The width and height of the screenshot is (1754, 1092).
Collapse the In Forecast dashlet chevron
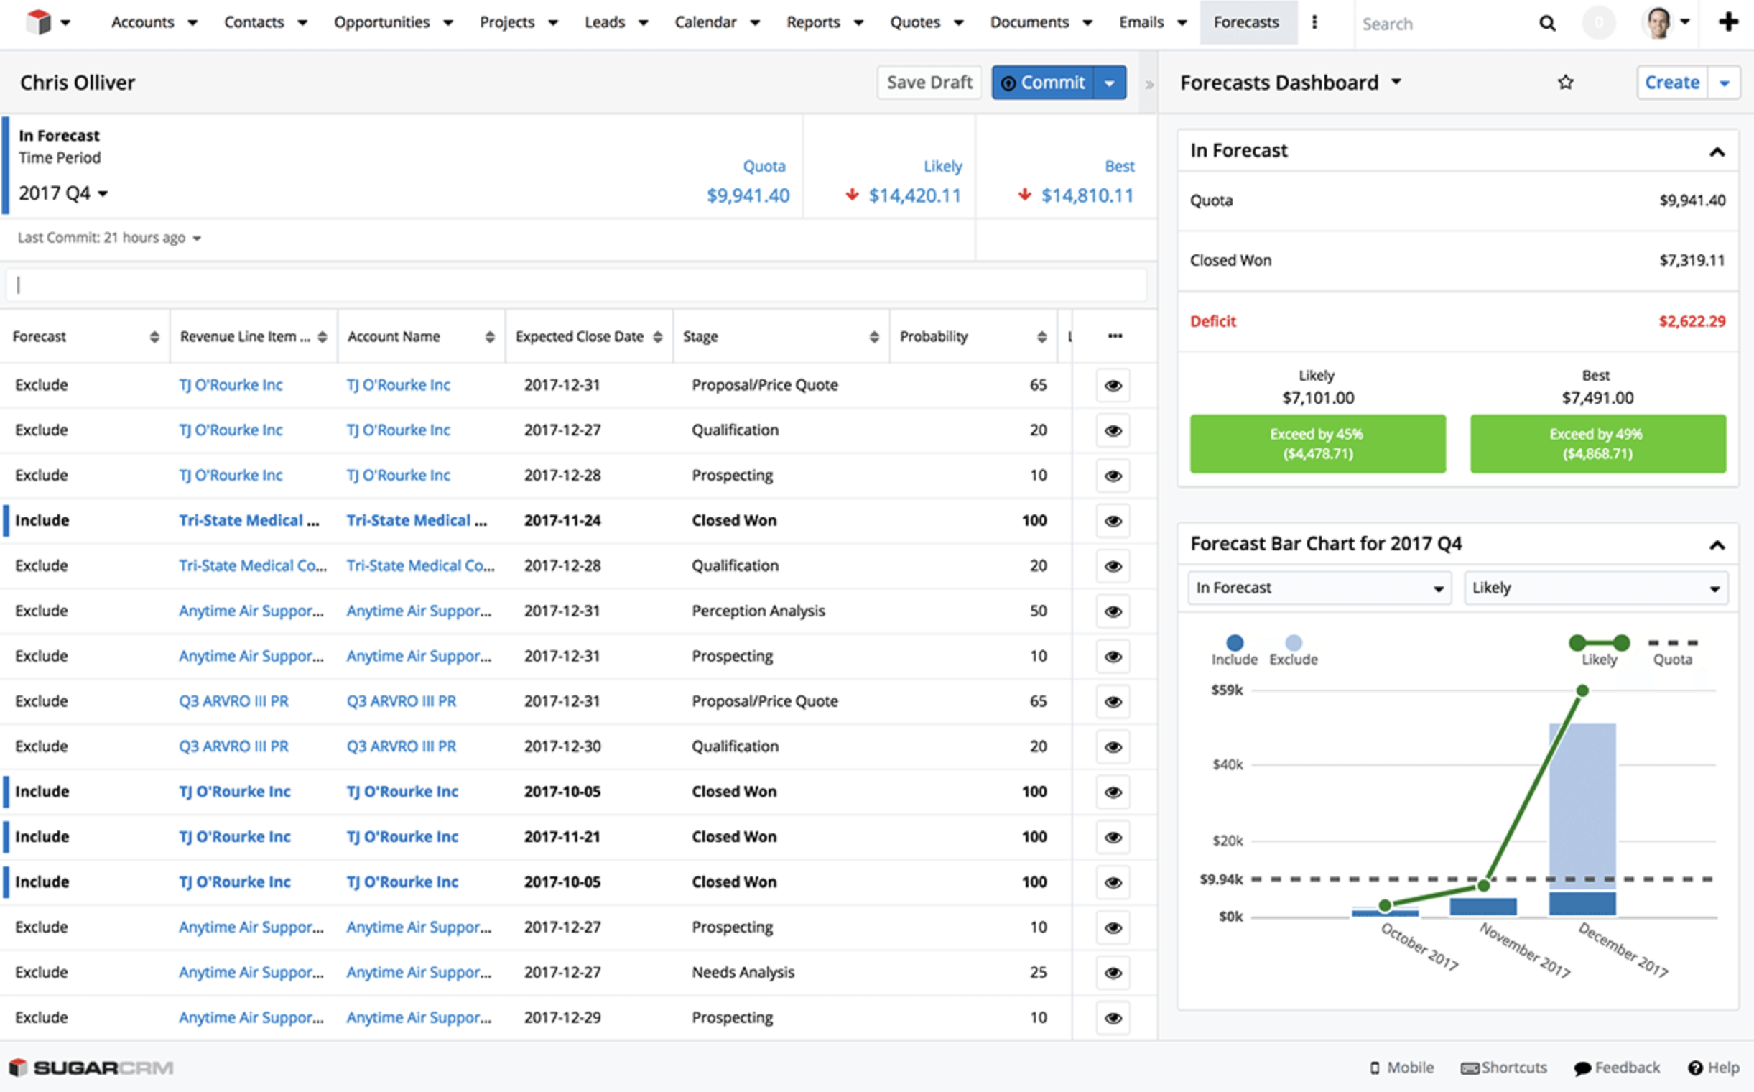pos(1717,152)
